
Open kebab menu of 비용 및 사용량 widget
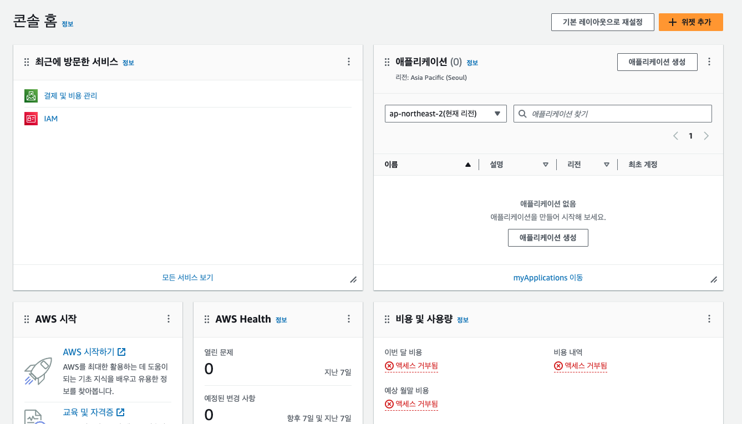(x=709, y=319)
